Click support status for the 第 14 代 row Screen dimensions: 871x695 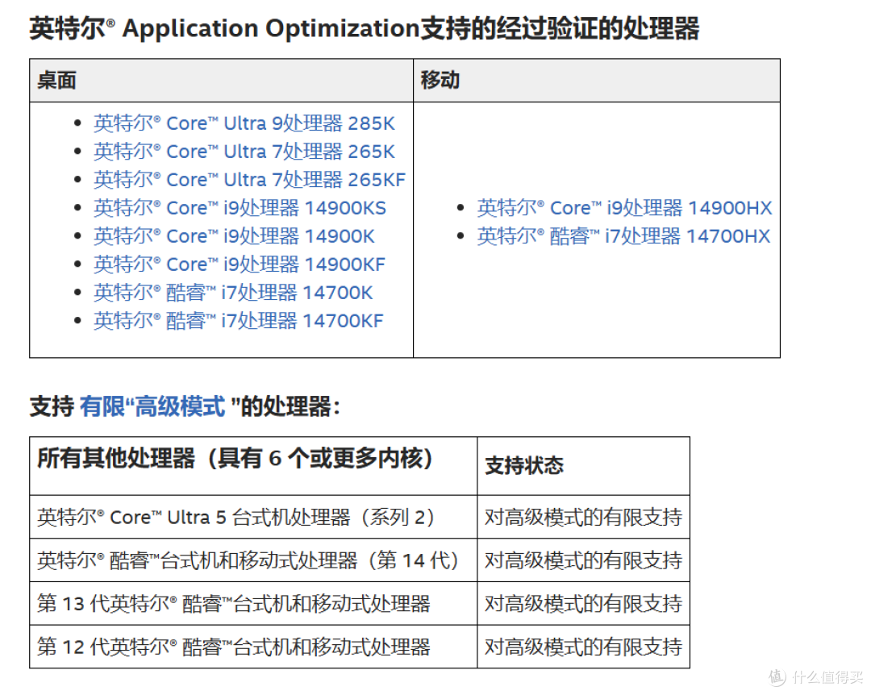583,560
